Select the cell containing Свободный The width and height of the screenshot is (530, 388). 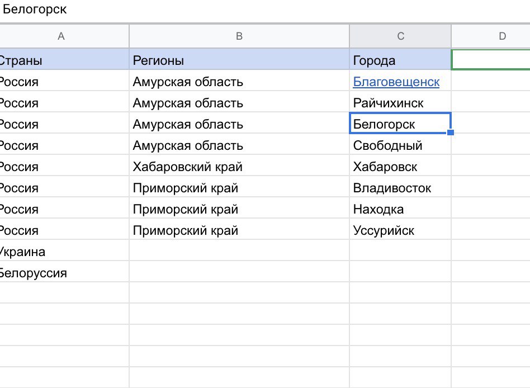click(400, 145)
